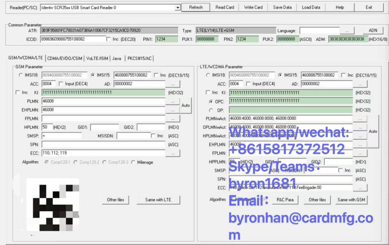This screenshot has width=389, height=245.
Task: Click the ellipsis next to LTE ECC field
Action: pyautogui.click(x=361, y=187)
